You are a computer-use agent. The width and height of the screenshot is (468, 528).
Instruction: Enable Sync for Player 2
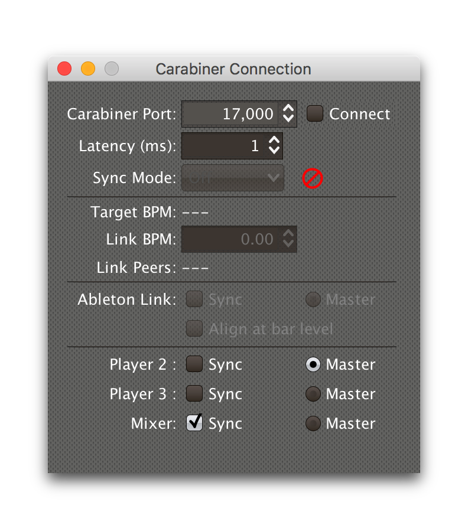click(194, 364)
